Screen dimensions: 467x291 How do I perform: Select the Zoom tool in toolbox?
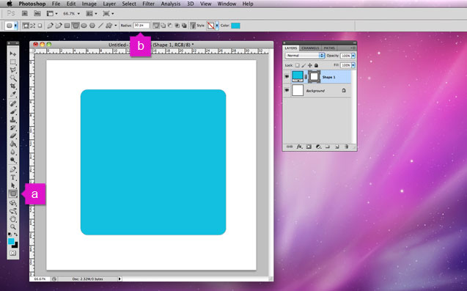click(12, 227)
